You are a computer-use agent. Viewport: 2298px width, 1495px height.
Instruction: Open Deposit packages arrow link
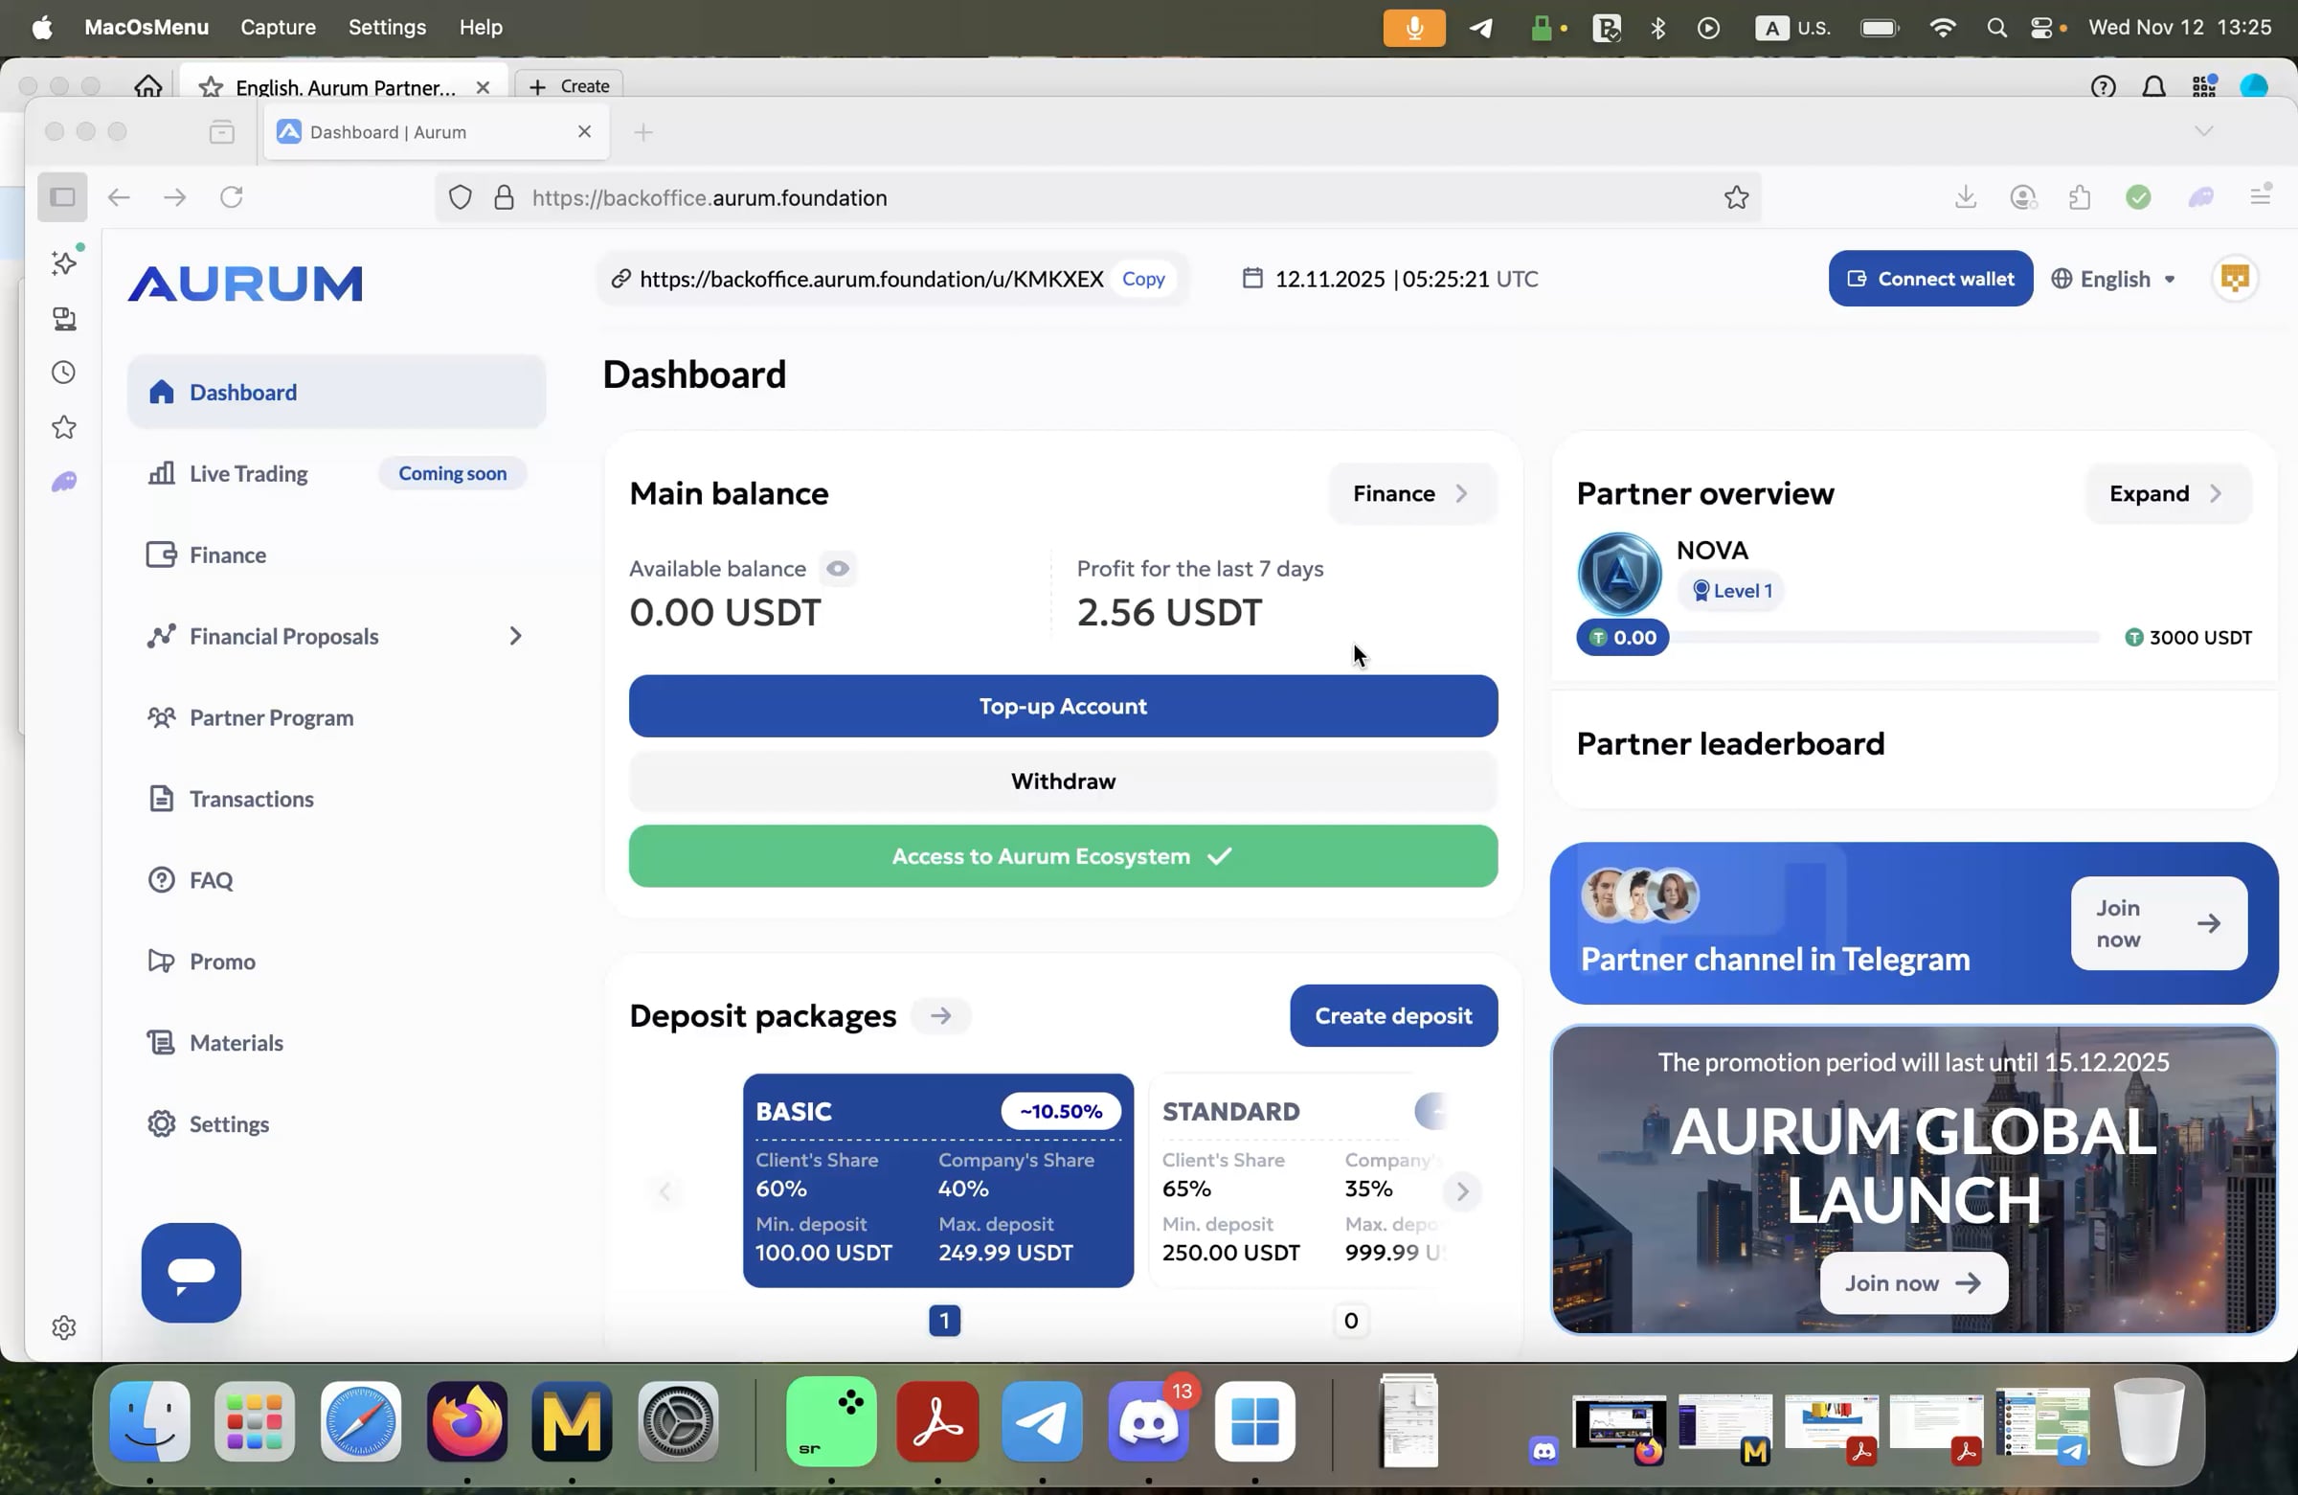click(940, 1016)
